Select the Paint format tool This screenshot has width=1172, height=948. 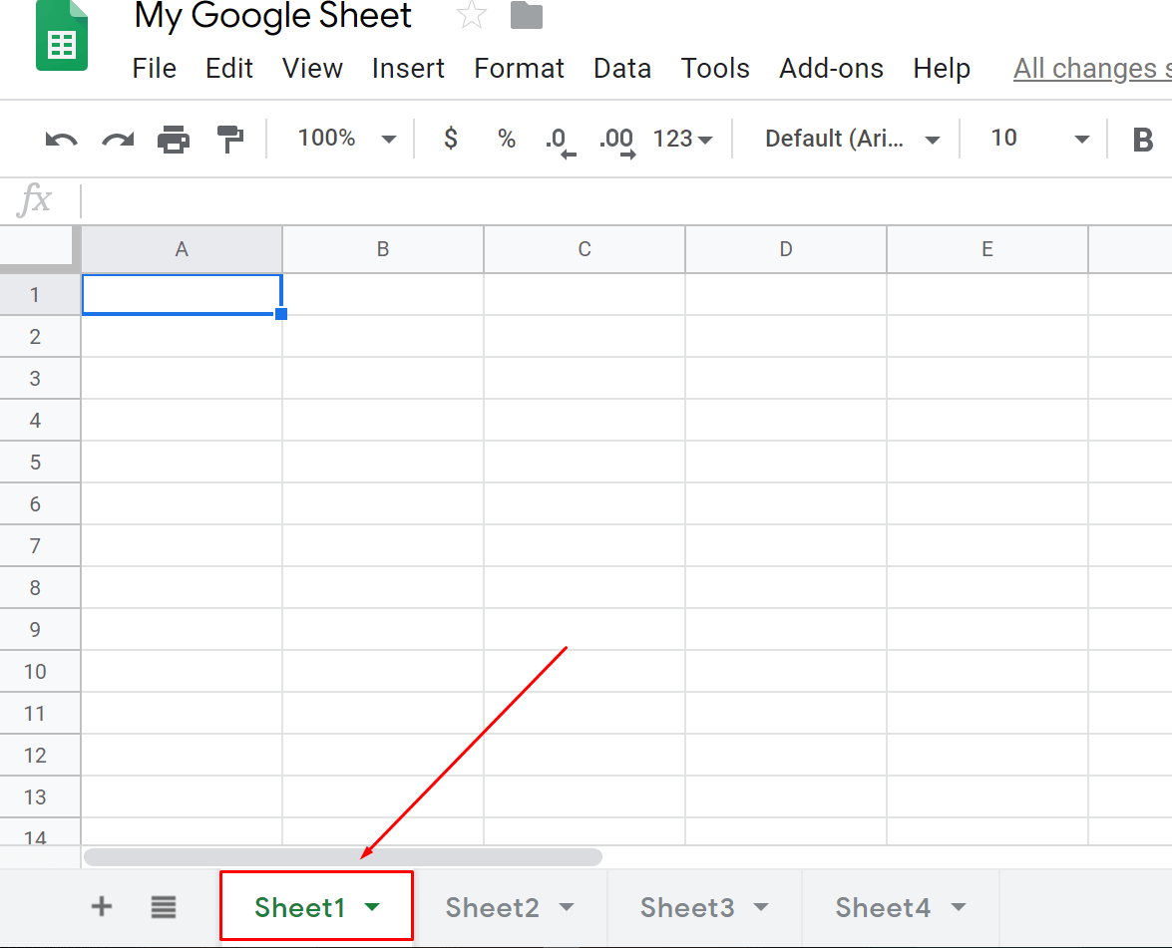pyautogui.click(x=229, y=139)
